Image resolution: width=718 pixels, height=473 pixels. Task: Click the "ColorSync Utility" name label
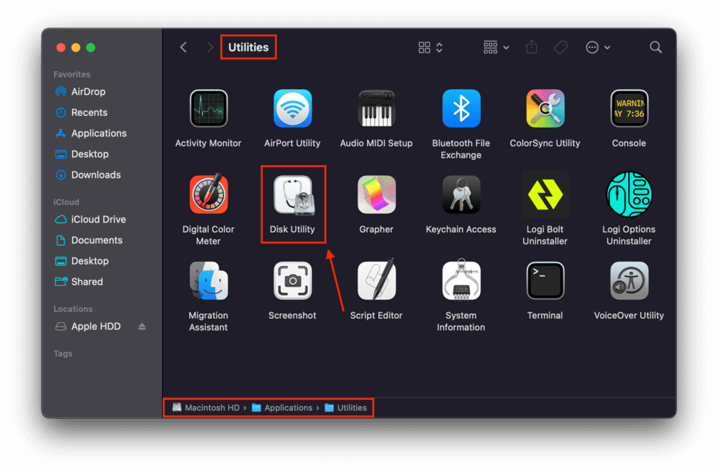tap(545, 143)
